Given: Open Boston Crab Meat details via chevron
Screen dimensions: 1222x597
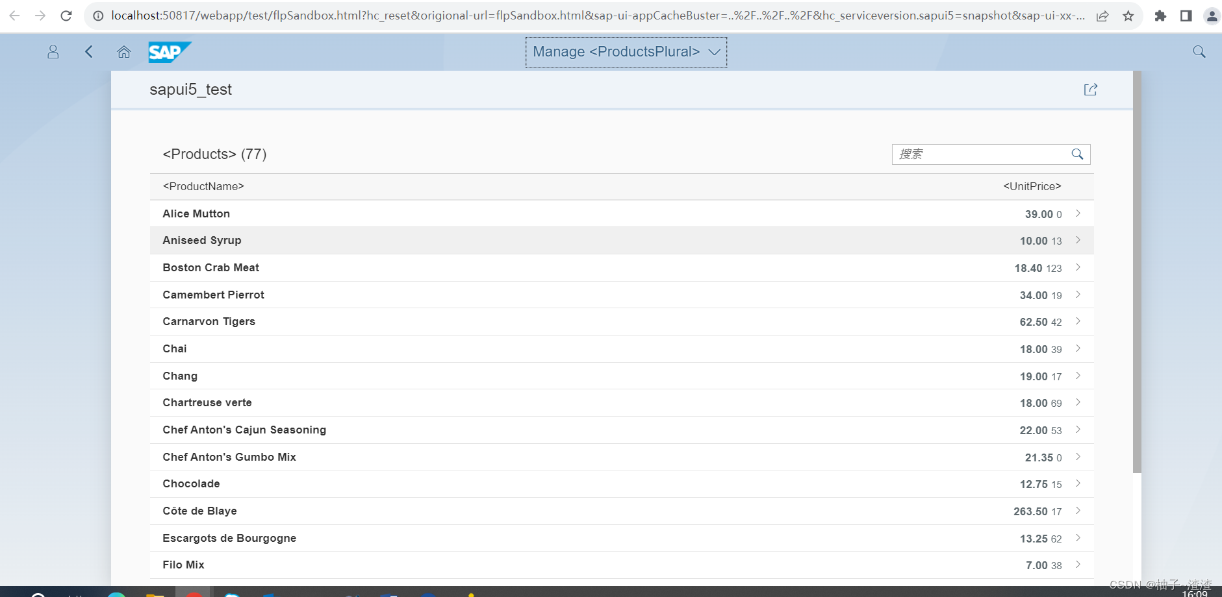Looking at the screenshot, I should click(x=1076, y=267).
